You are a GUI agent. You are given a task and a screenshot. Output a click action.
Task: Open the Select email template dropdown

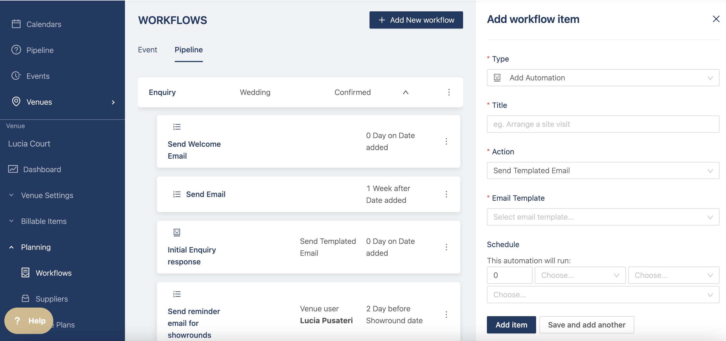(603, 217)
